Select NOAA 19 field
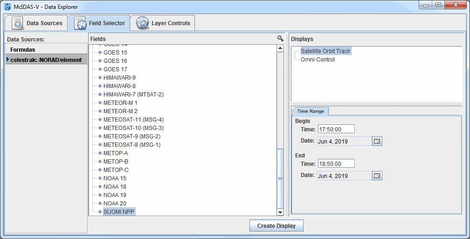The width and height of the screenshot is (470, 239). 115,195
